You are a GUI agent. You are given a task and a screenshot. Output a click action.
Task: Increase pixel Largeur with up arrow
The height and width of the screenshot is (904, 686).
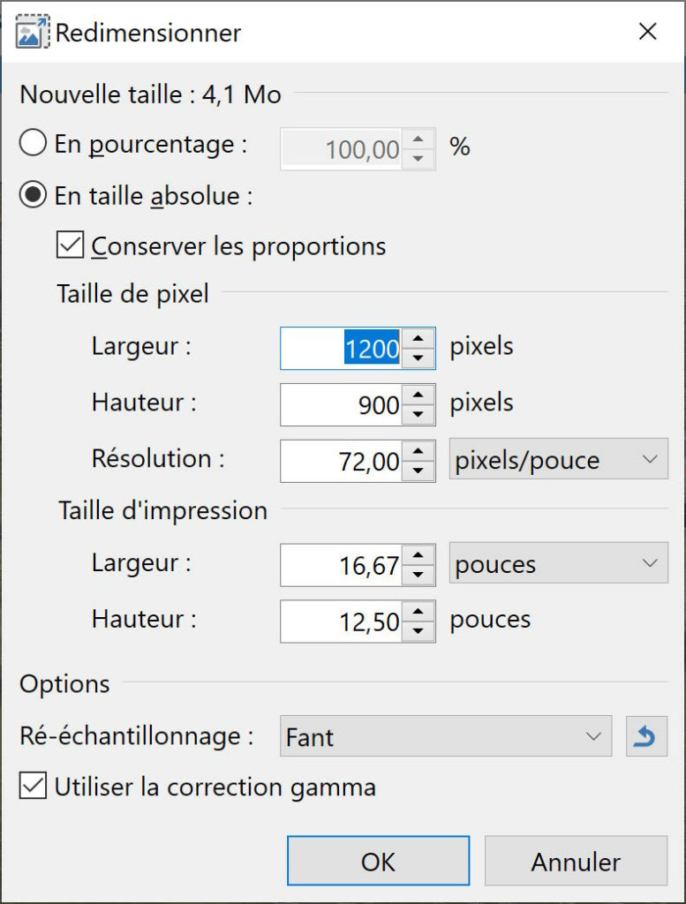coord(418,338)
